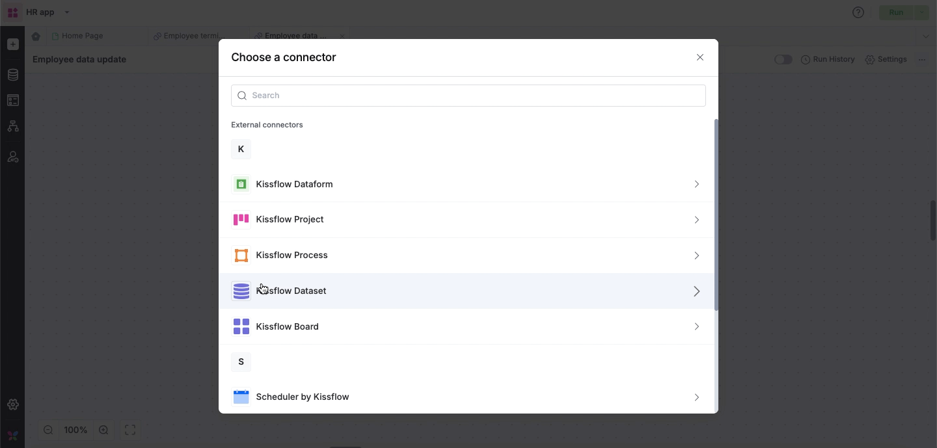Click the pink Kissflow Project icon

coord(241,220)
